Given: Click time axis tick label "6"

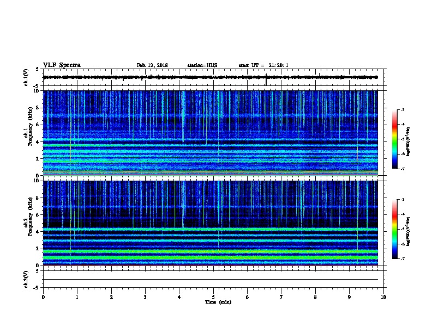Looking at the screenshot, I should coord(248,297).
